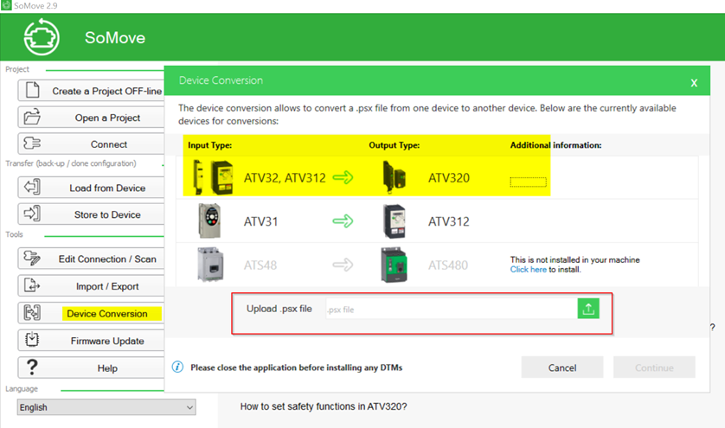
Task: Click the ATS480 soft starter image
Action: pyautogui.click(x=394, y=265)
